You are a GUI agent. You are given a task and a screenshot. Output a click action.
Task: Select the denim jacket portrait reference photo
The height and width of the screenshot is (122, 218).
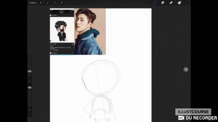tap(90, 32)
